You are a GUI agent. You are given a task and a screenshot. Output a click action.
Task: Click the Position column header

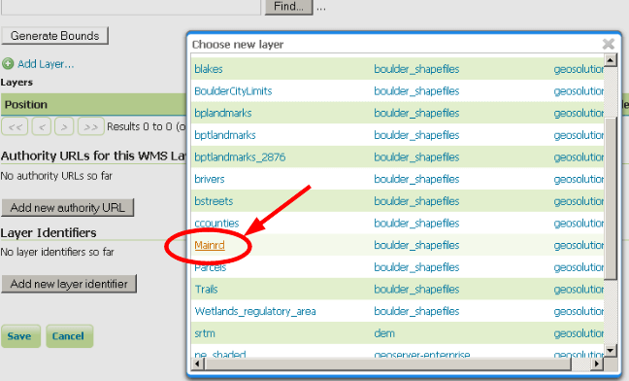click(x=26, y=105)
